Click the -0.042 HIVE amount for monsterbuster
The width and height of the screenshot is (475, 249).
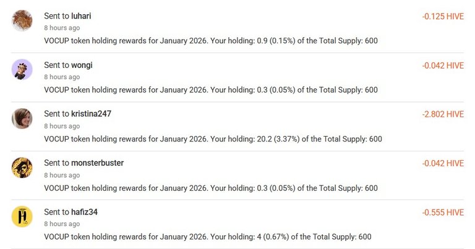pyautogui.click(x=443, y=163)
